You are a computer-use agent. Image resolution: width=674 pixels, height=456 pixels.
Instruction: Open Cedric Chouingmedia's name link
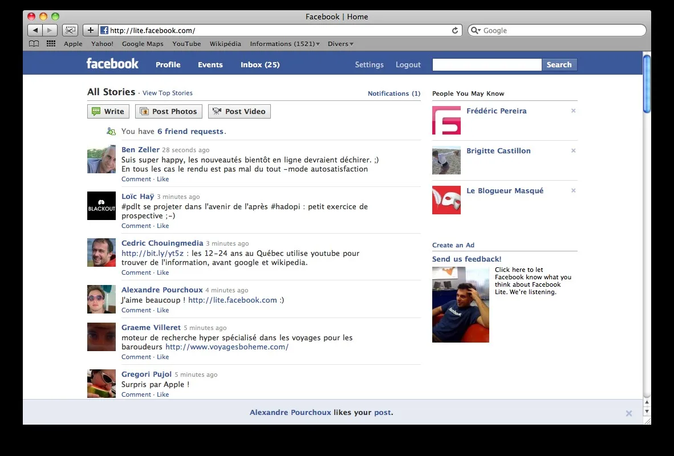162,243
